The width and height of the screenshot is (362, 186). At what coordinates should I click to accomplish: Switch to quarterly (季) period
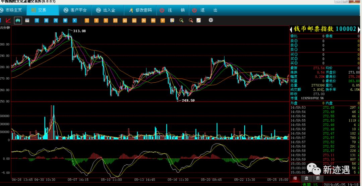pyautogui.click(x=65, y=20)
